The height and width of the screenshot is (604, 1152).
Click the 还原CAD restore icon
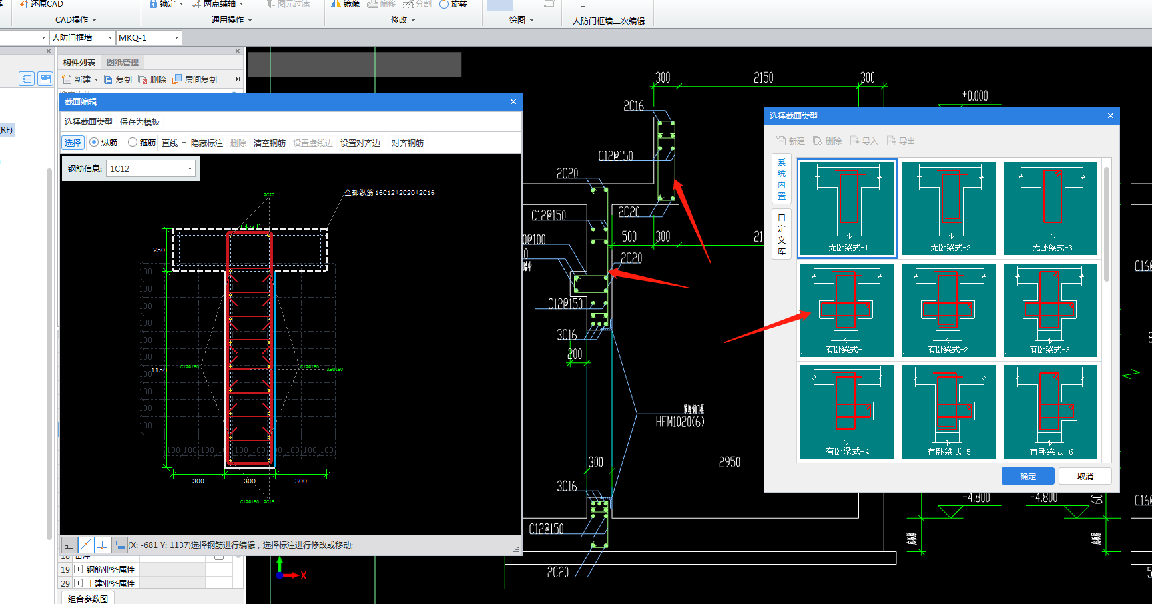point(23,4)
